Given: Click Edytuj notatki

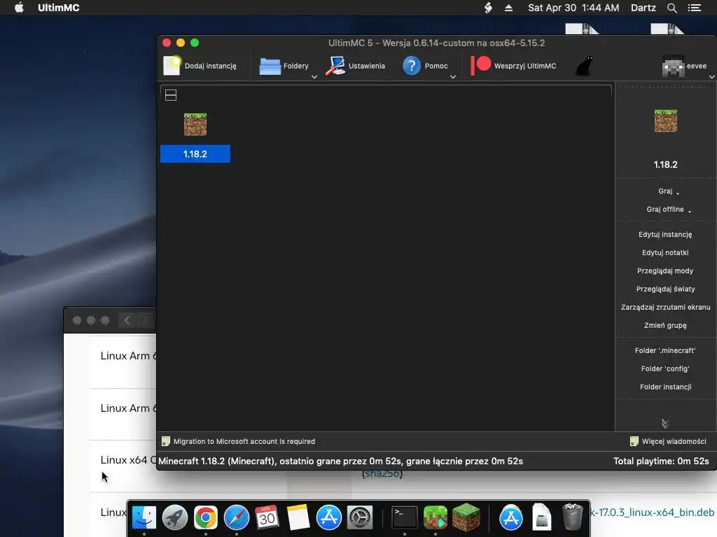Looking at the screenshot, I should [665, 252].
